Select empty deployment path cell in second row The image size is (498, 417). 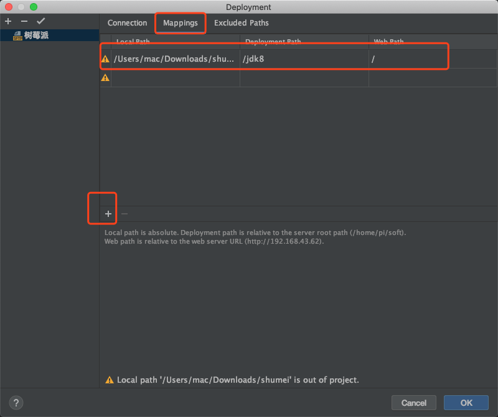click(x=304, y=78)
